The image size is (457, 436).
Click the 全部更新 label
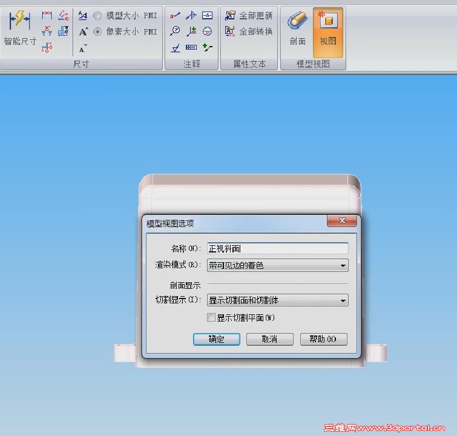(x=256, y=16)
